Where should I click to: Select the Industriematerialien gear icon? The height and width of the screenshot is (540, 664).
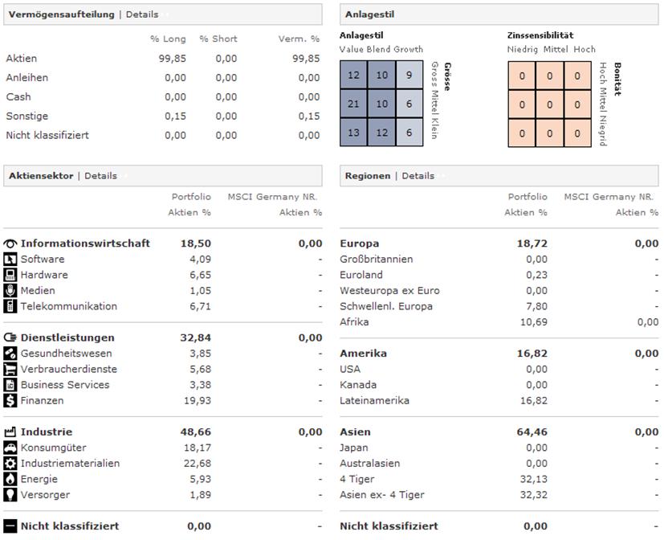coord(10,464)
